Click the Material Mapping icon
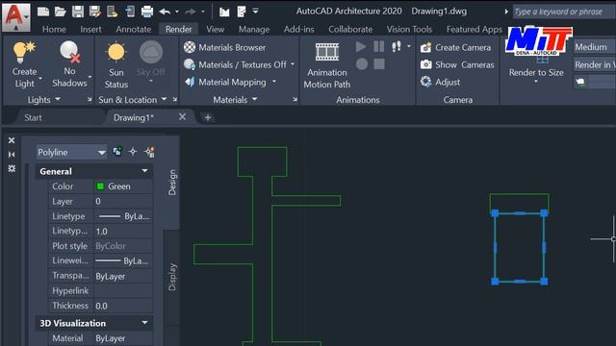The width and height of the screenshot is (616, 346). (190, 82)
